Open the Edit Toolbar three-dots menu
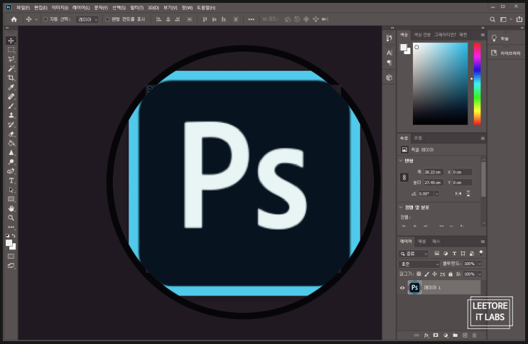The height and width of the screenshot is (344, 528). pos(11,227)
